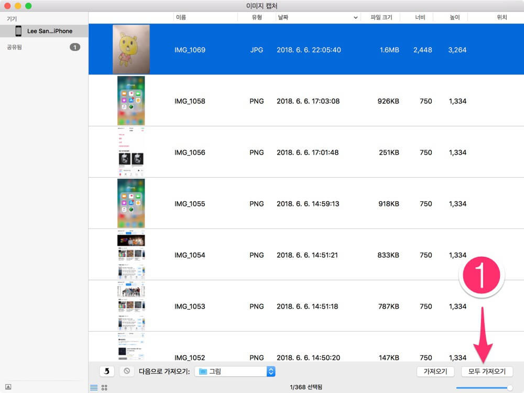Image resolution: width=524 pixels, height=393 pixels.
Task: Click the file name IMG_1058
Action: click(x=190, y=101)
